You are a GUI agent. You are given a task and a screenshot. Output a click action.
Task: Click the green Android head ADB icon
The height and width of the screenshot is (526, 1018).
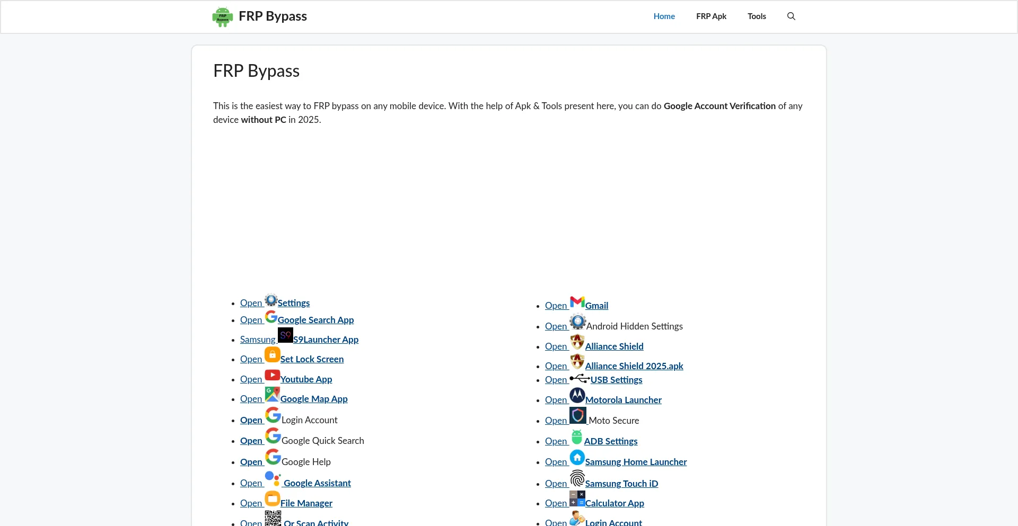pos(577,437)
